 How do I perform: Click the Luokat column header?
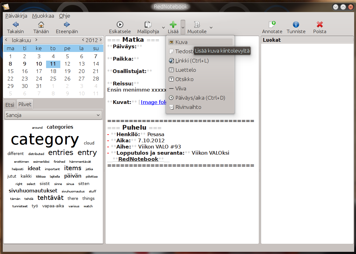307,40
